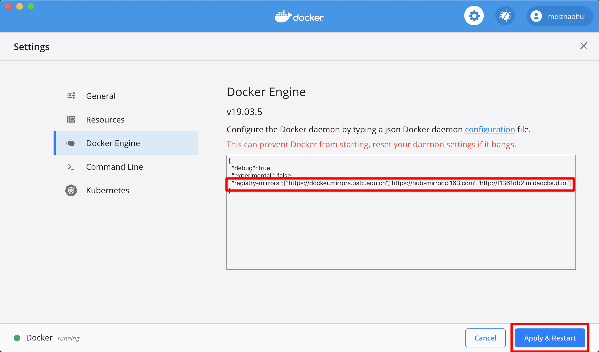This screenshot has height=352, width=599.
Task: Click the v19.03.5 version text
Action: coord(244,112)
